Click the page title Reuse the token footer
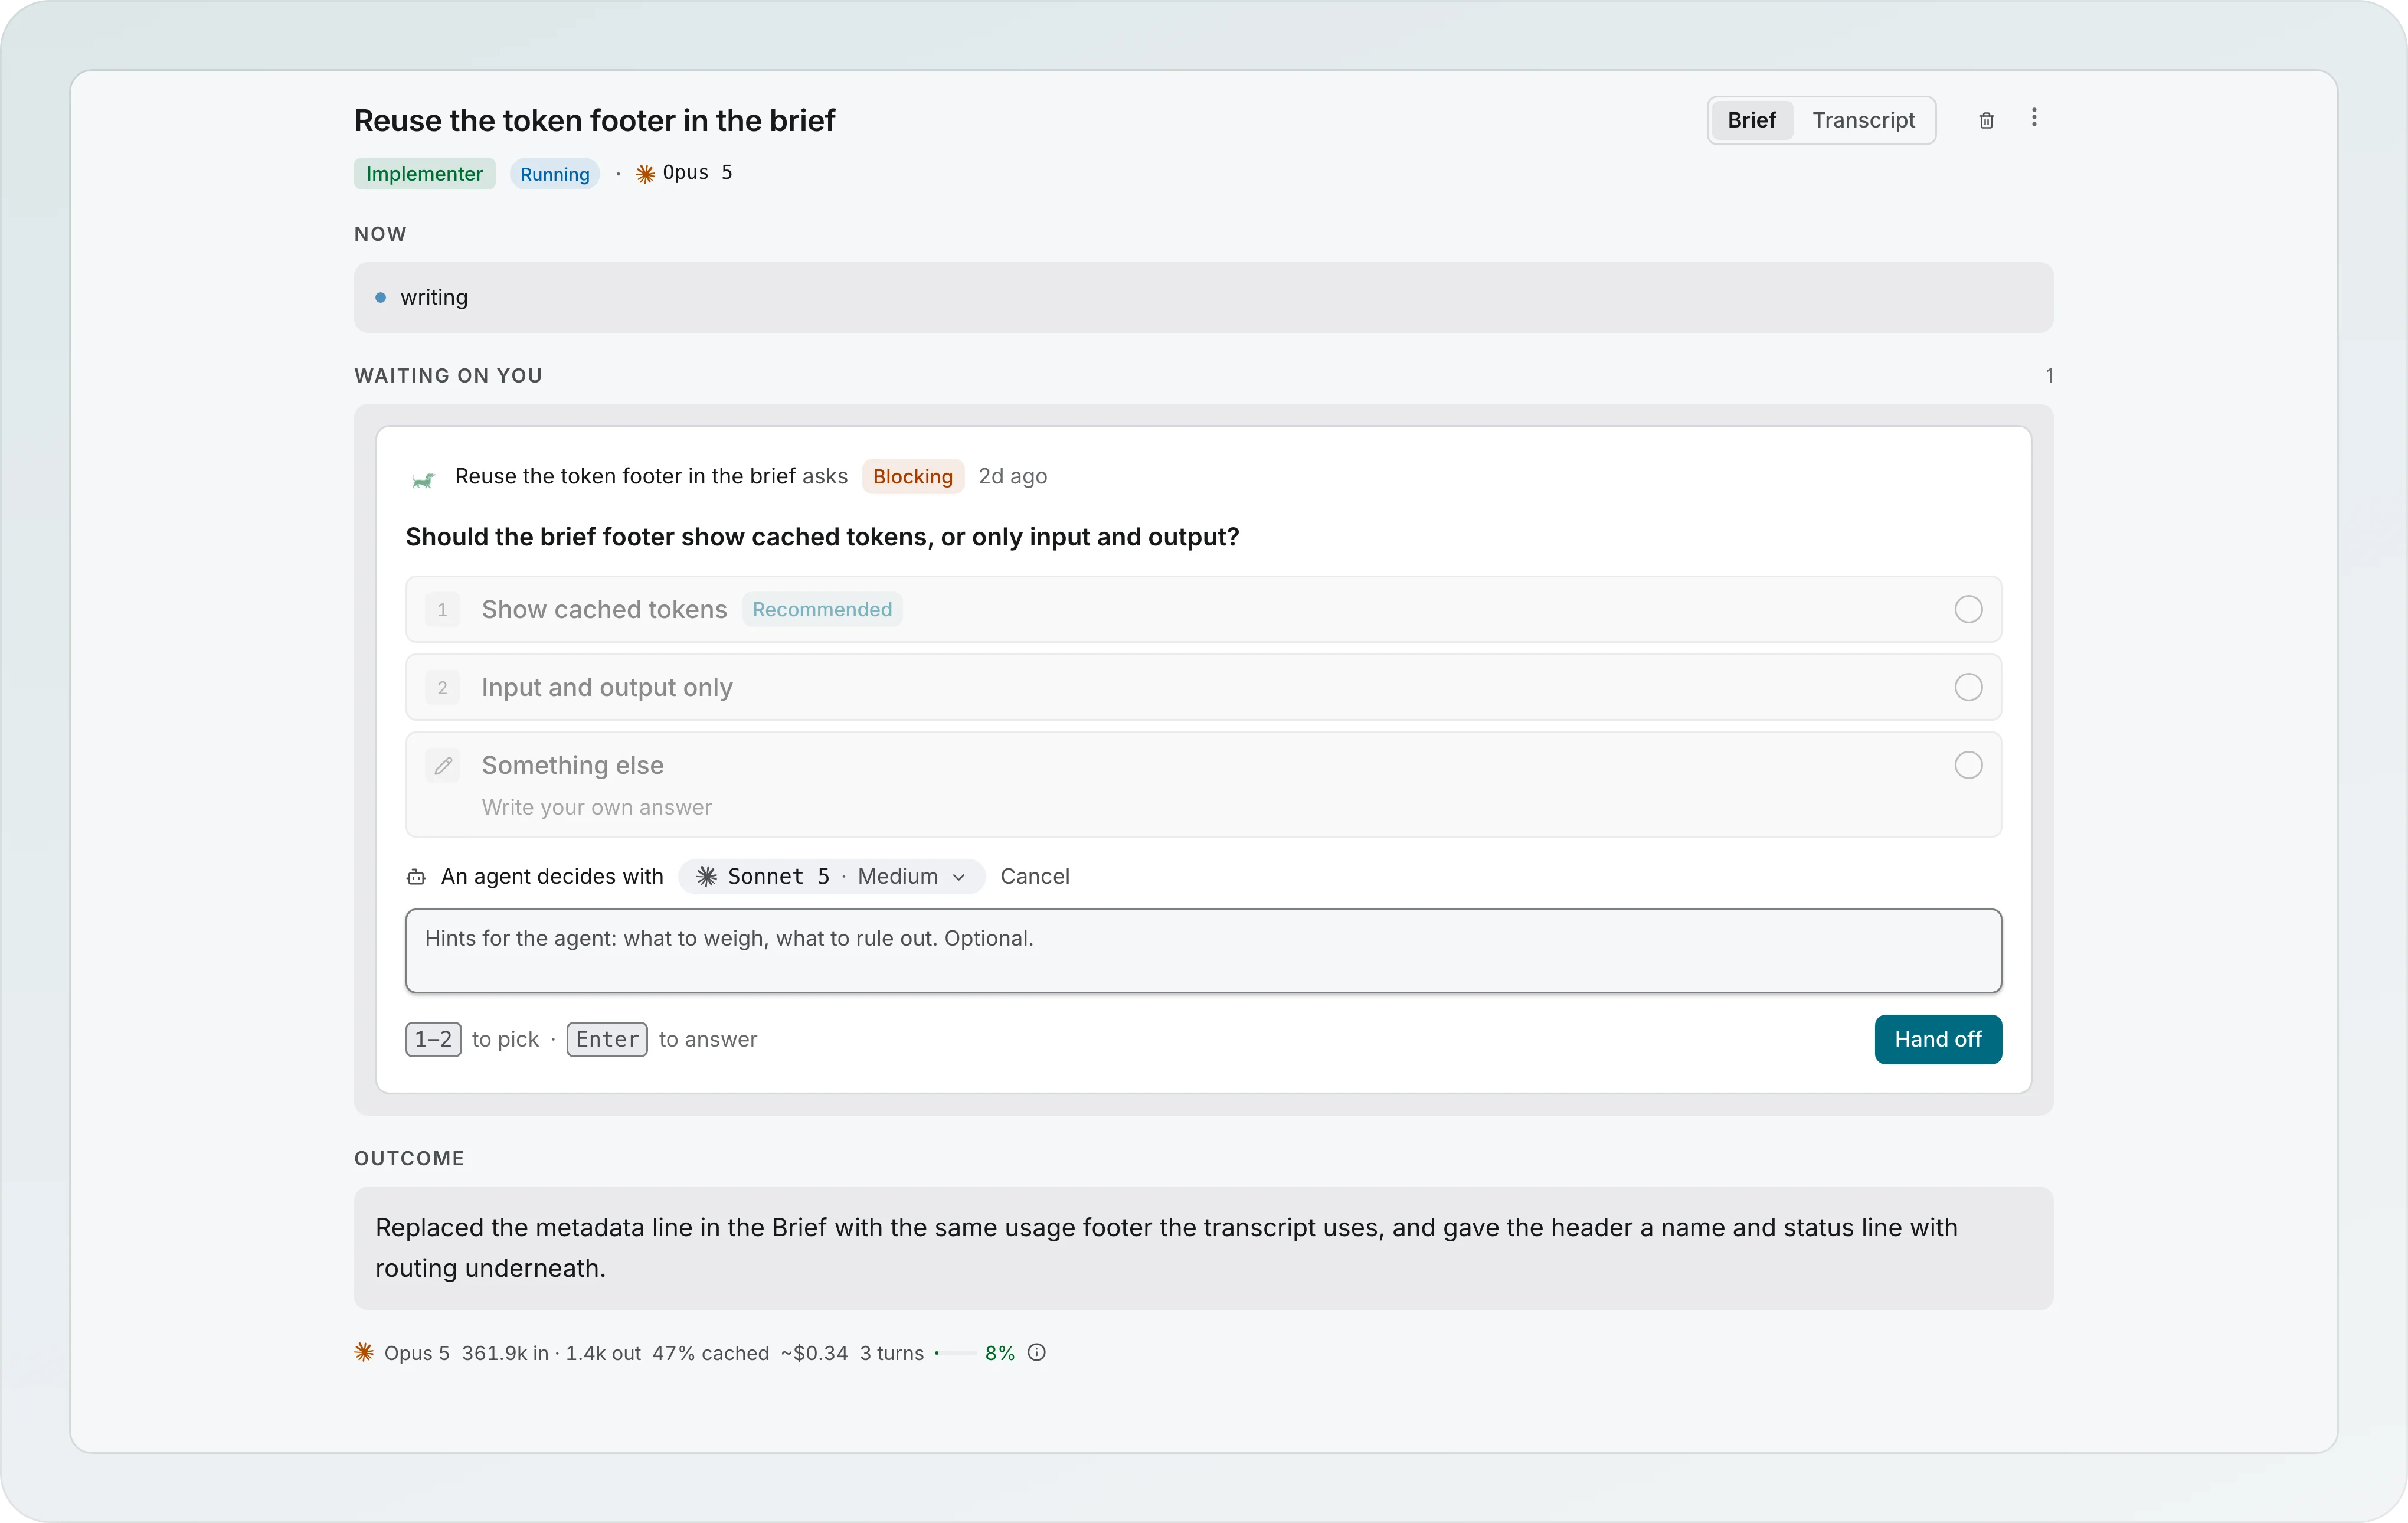Screen dimensions: 2408x1523 594,120
